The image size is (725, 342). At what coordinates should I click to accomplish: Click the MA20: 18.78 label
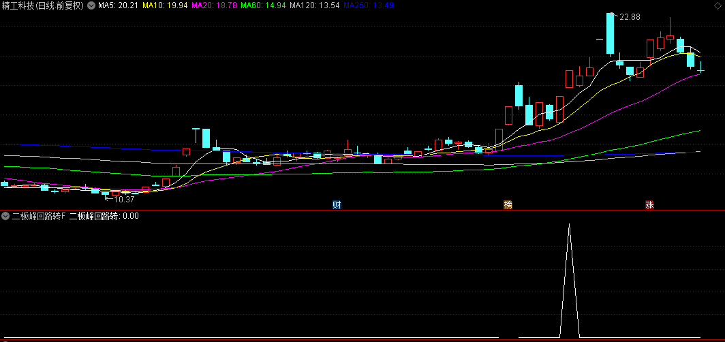point(214,5)
